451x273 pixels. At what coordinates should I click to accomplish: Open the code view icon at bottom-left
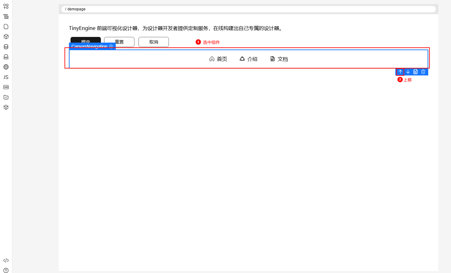click(x=6, y=260)
